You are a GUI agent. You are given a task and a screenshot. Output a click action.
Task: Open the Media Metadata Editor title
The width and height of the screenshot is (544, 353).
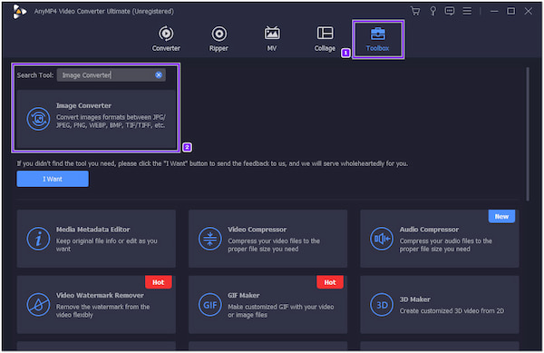click(93, 230)
